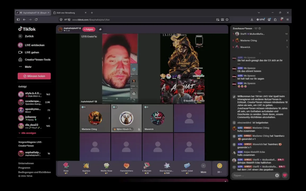
Task: Open followed account die_dea22
Action: pyautogui.click(x=34, y=126)
